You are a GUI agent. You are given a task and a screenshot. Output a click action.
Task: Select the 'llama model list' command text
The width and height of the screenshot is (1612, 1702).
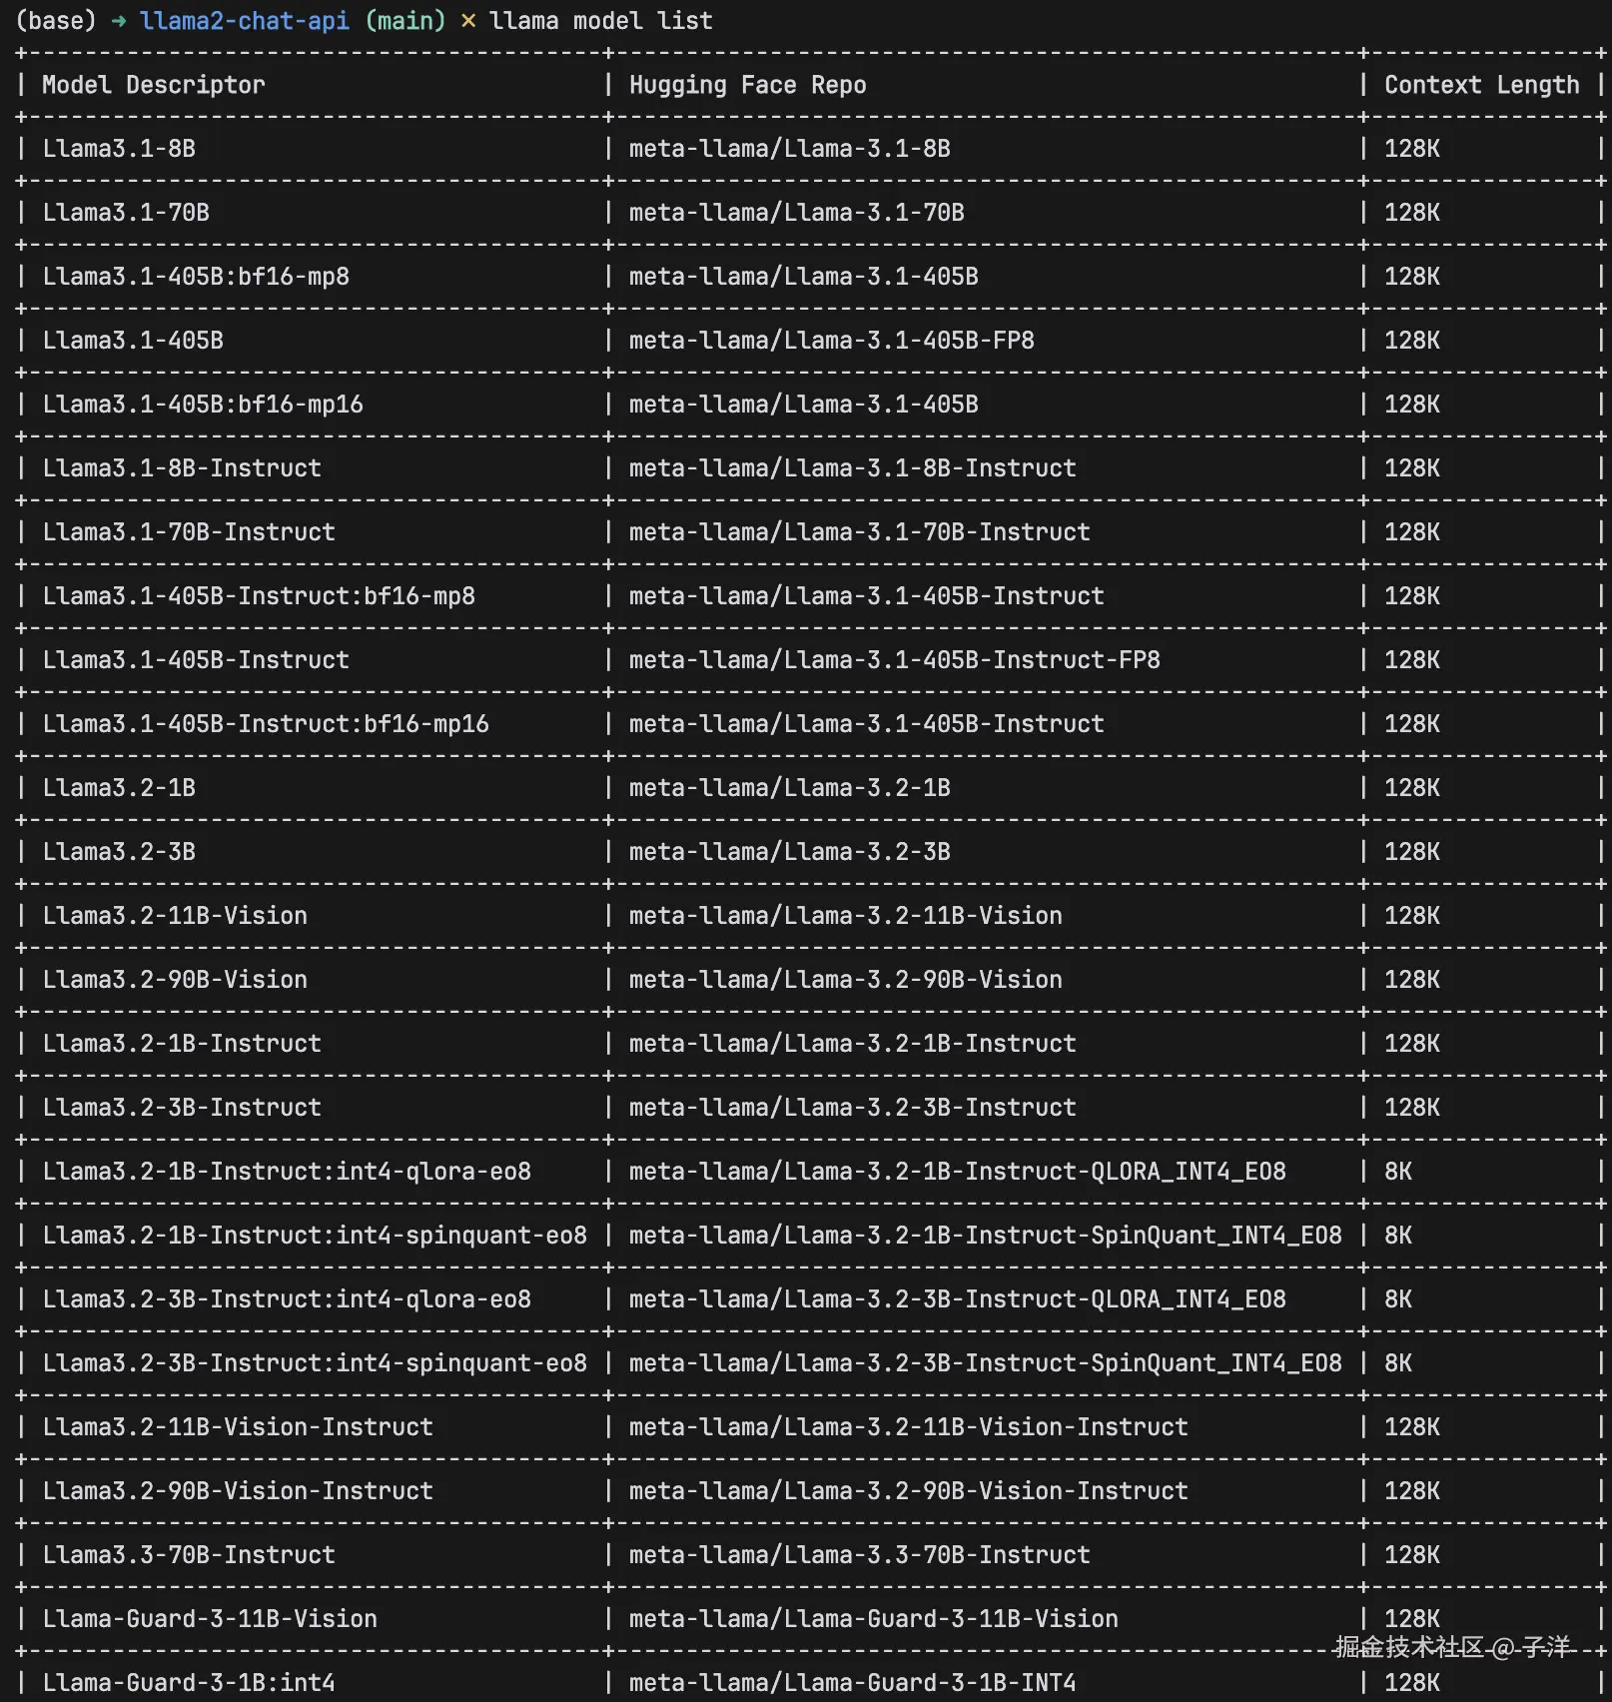(x=600, y=20)
